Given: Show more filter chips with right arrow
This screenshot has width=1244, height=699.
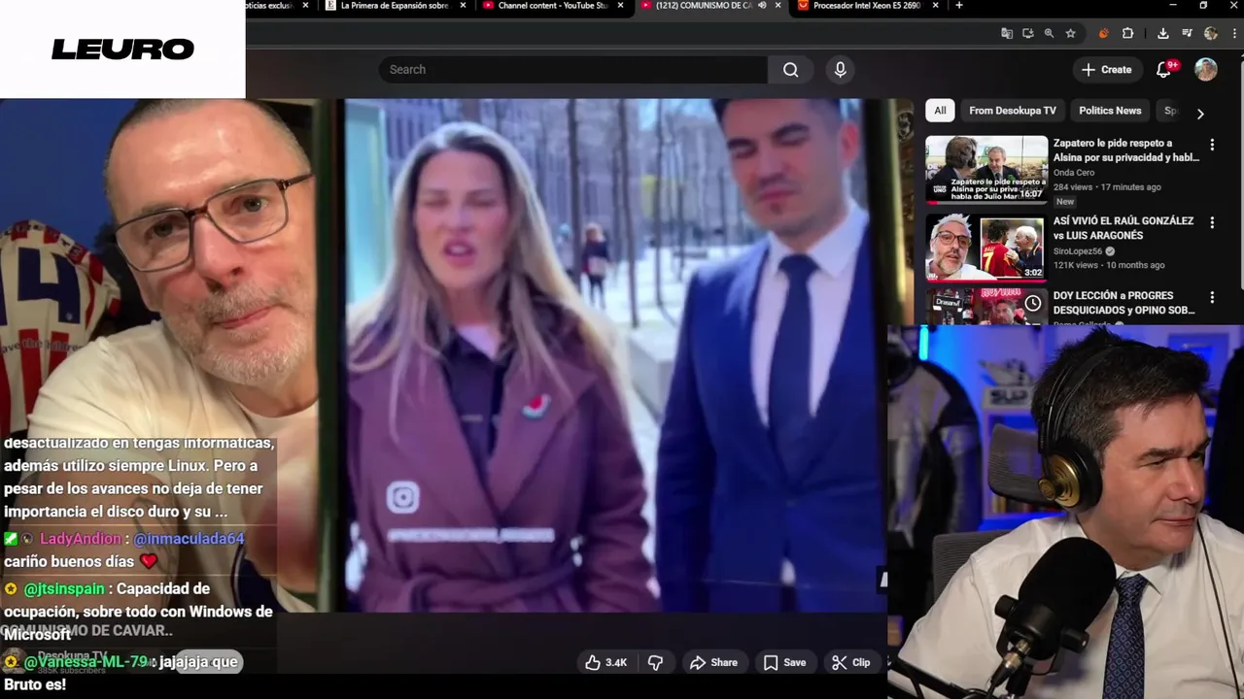Looking at the screenshot, I should 1200,113.
